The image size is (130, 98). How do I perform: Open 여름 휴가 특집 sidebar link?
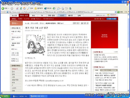pos(16,31)
